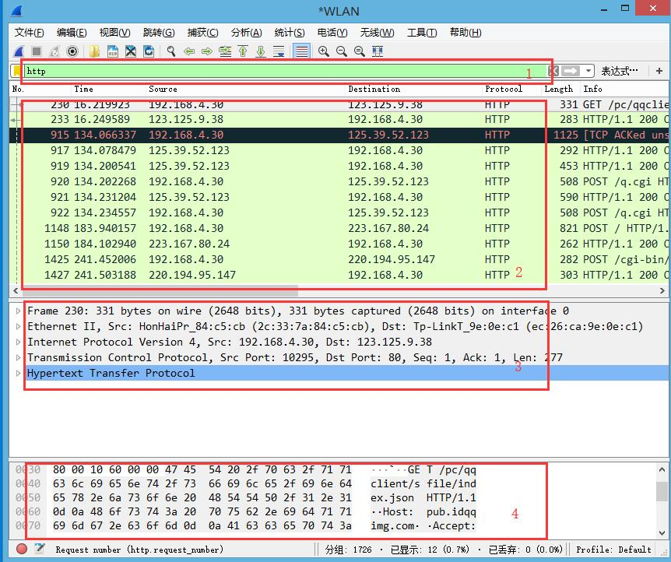Open the 表达式… expression builder
Screen dimensions: 671x562
pyautogui.click(x=620, y=71)
